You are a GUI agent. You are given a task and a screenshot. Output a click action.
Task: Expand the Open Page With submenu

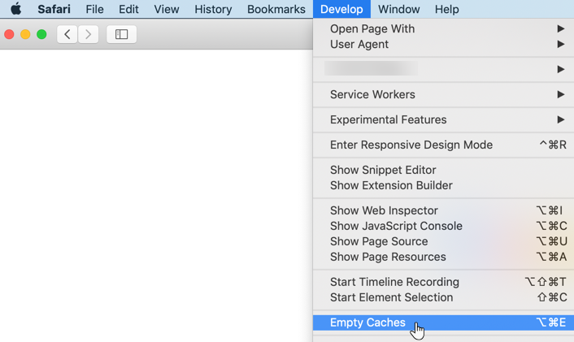pyautogui.click(x=443, y=28)
